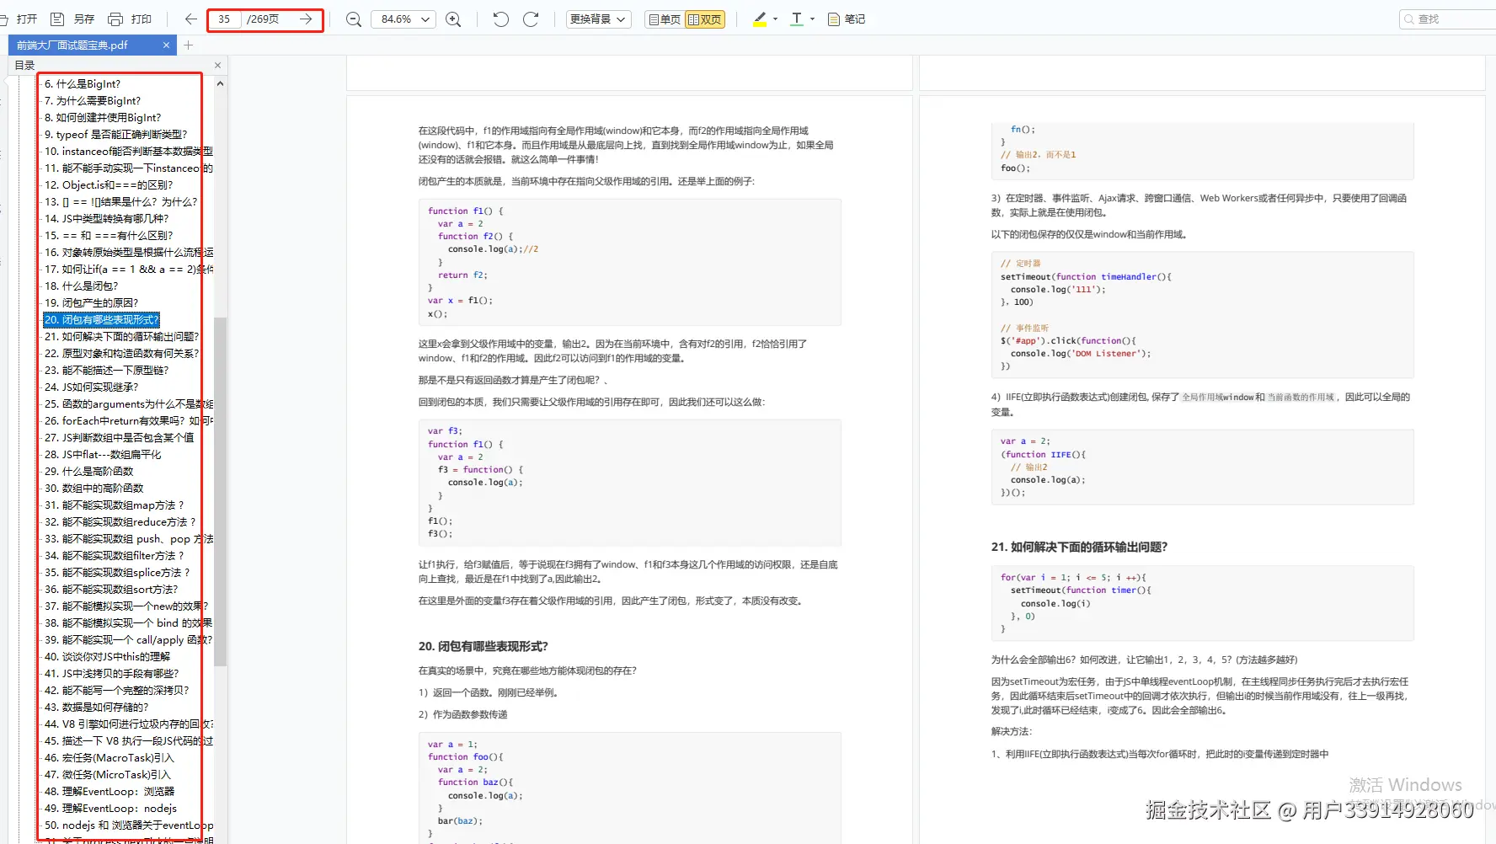Go to next page arrow

tap(307, 19)
